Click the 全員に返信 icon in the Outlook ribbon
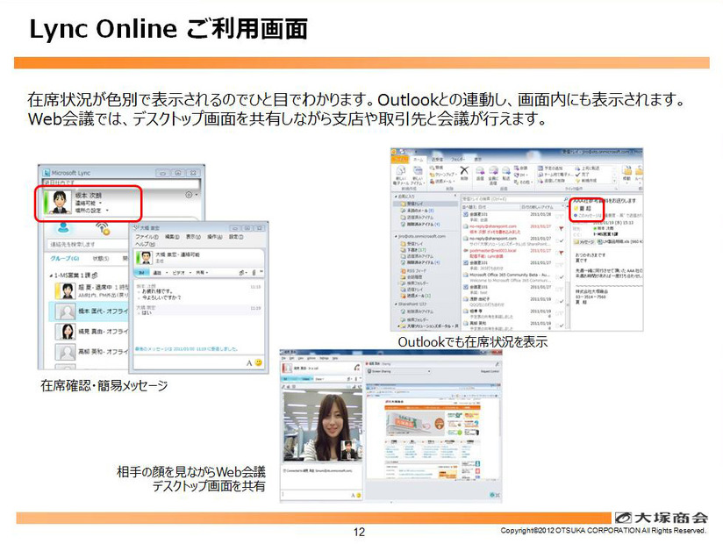The height and width of the screenshot is (544, 723). pyautogui.click(x=493, y=175)
